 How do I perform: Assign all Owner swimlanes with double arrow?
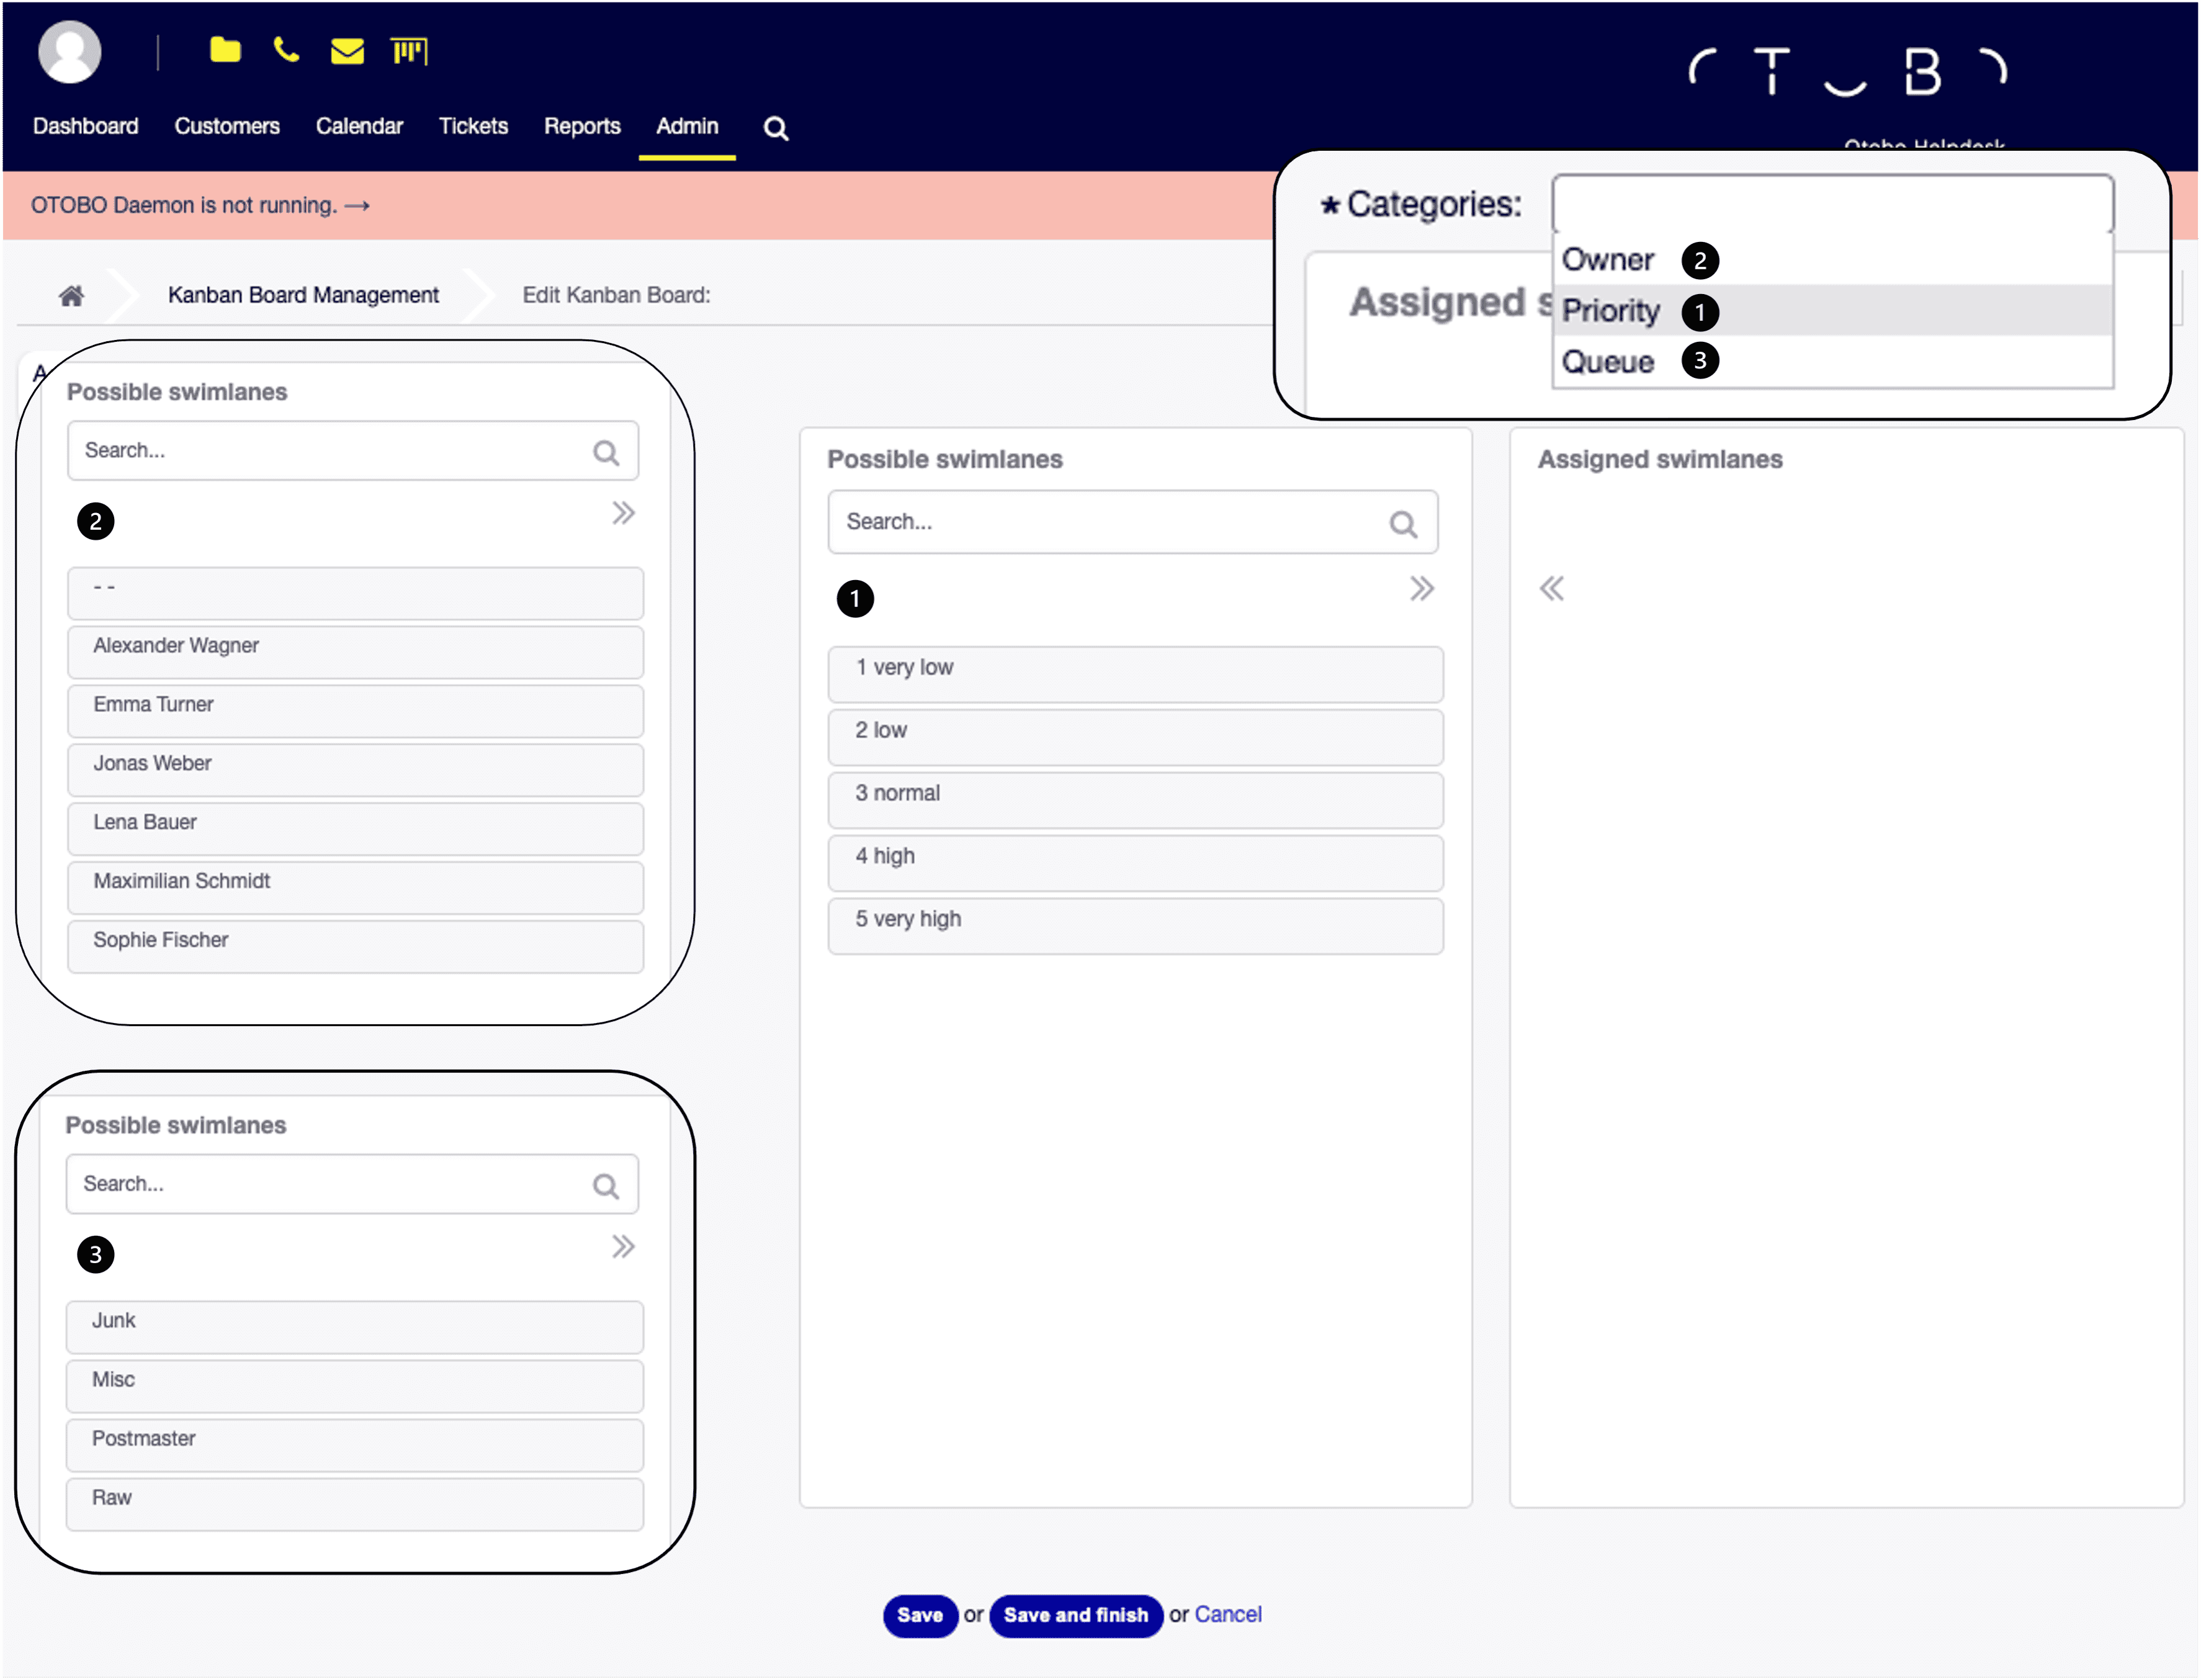point(623,513)
